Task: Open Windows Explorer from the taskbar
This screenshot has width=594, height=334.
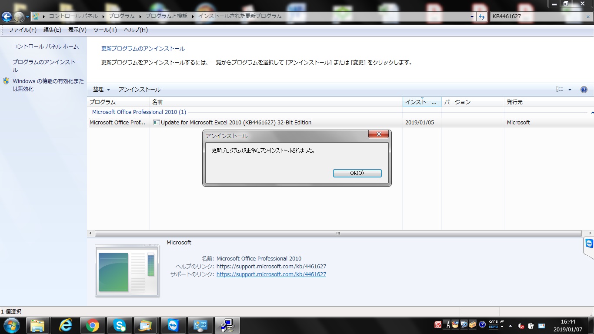Action: point(38,325)
